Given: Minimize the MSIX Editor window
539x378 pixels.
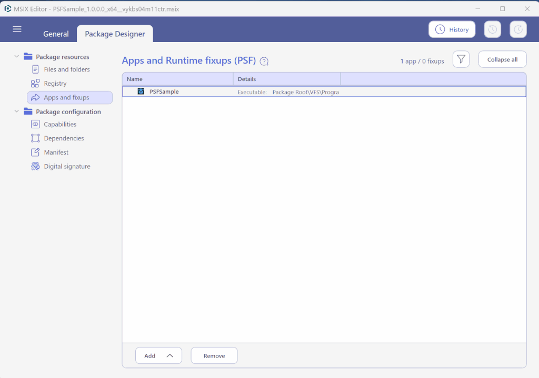Looking at the screenshot, I should tap(477, 8).
